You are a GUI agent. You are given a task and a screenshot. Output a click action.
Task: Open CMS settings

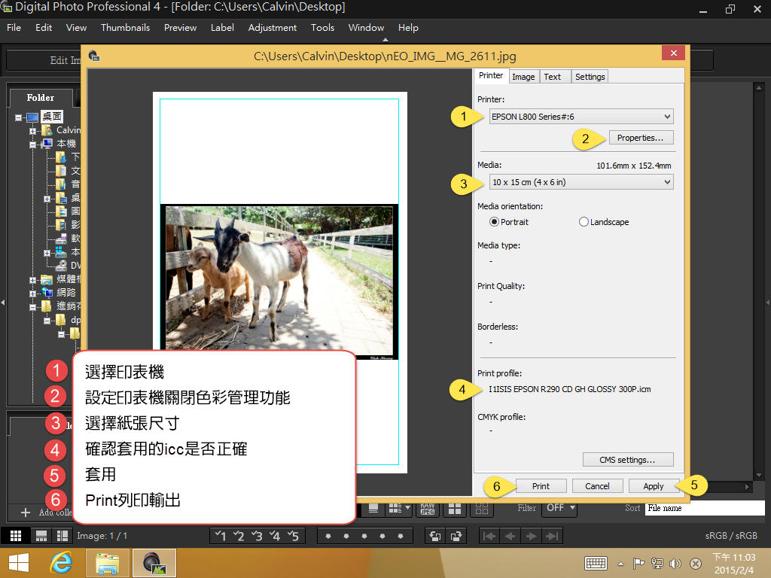coord(627,460)
